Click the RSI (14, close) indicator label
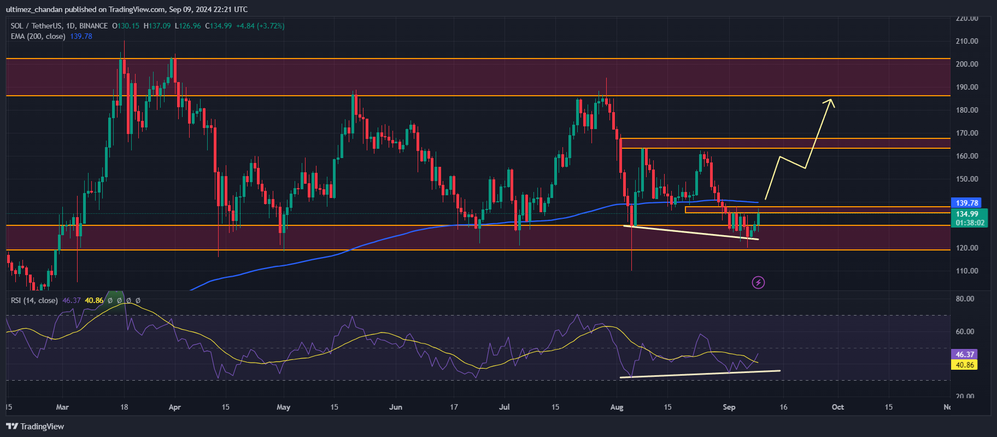The width and height of the screenshot is (997, 437). 34,300
